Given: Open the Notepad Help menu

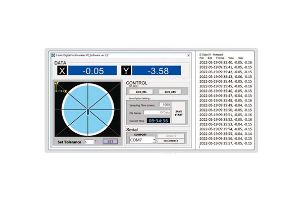Looking at the screenshot, I should click(x=240, y=58).
